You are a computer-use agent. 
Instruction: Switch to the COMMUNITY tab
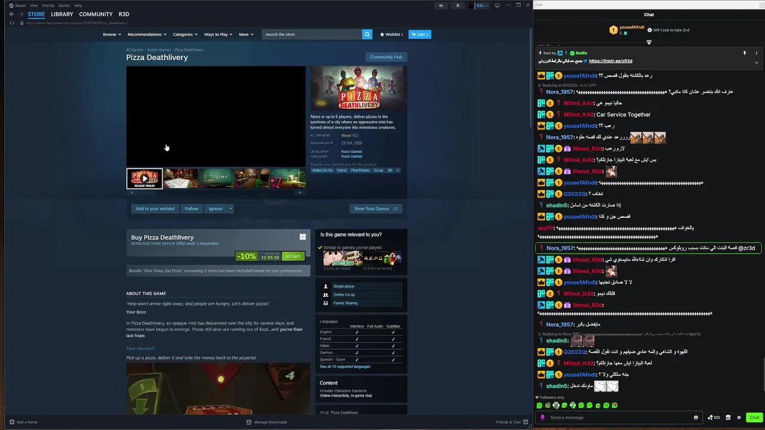tap(96, 14)
